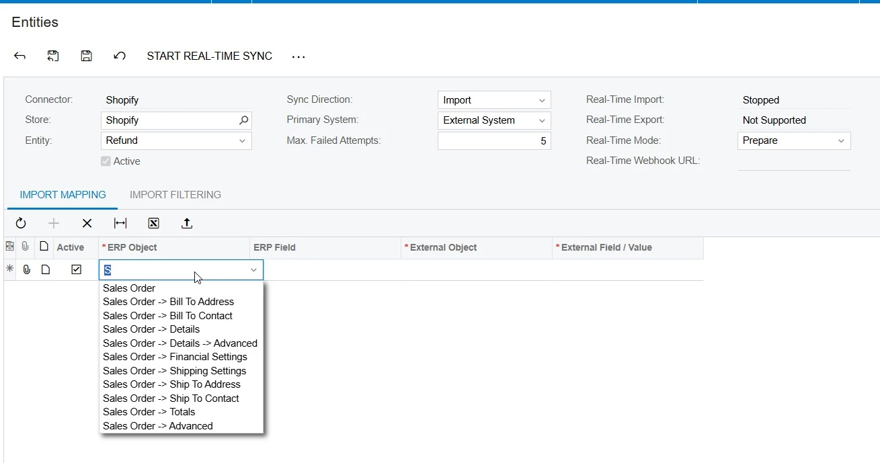Click the paperclip column header icon
Viewport: 880px width, 463px height.
pyautogui.click(x=25, y=247)
